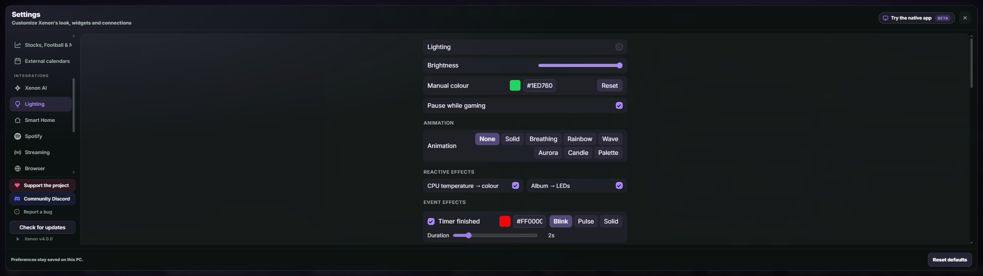
Task: Open Browser settings
Action: click(41, 168)
